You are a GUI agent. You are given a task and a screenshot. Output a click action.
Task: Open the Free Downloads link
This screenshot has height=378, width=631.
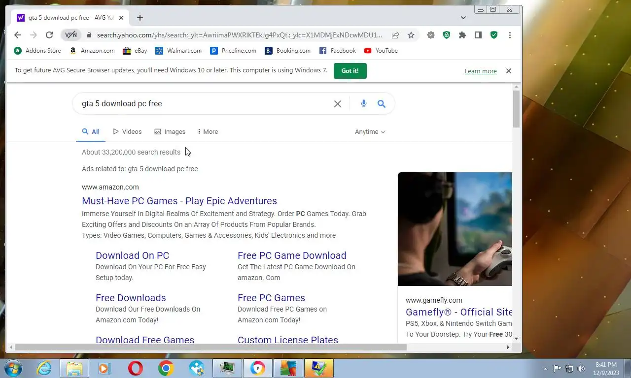coord(131,298)
